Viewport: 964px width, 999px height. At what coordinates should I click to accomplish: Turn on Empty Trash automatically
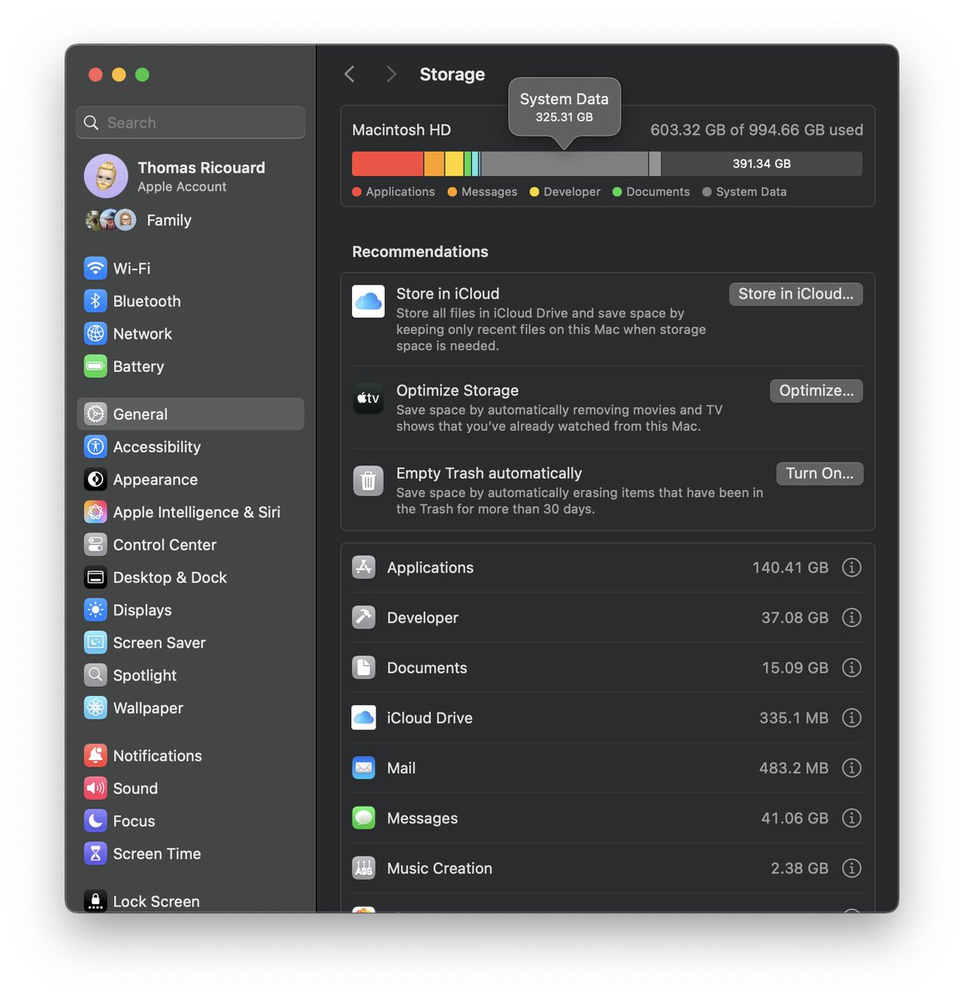click(819, 473)
